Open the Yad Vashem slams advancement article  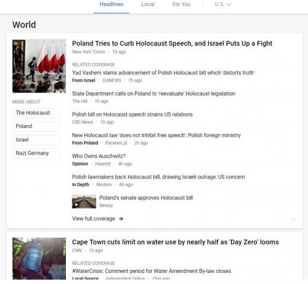(163, 73)
